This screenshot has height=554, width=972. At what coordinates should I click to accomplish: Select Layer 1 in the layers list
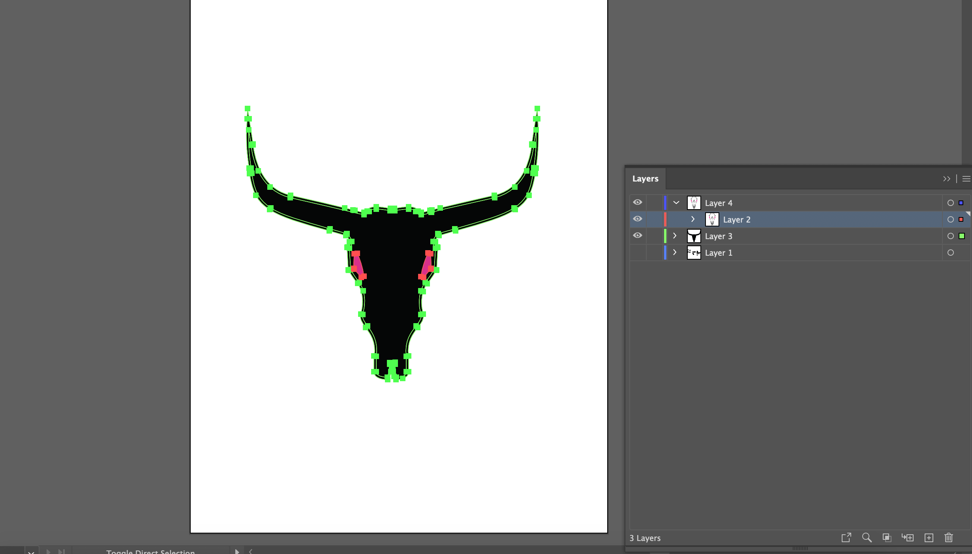point(719,253)
